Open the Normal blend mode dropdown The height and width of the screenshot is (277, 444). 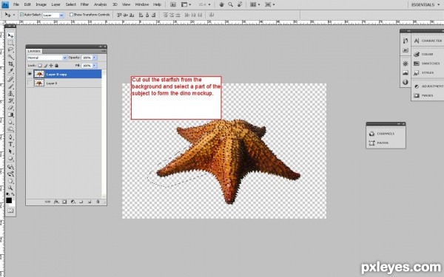point(47,58)
